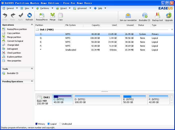
Task: Collapse the Tools panel section
Action: (x=32, y=69)
